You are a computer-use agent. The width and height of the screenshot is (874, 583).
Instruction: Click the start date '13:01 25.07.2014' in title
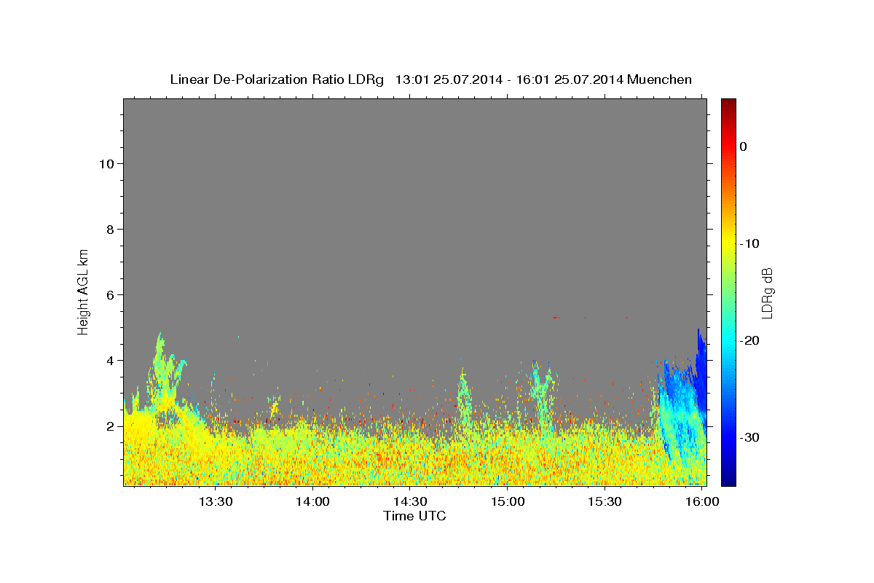tap(448, 79)
